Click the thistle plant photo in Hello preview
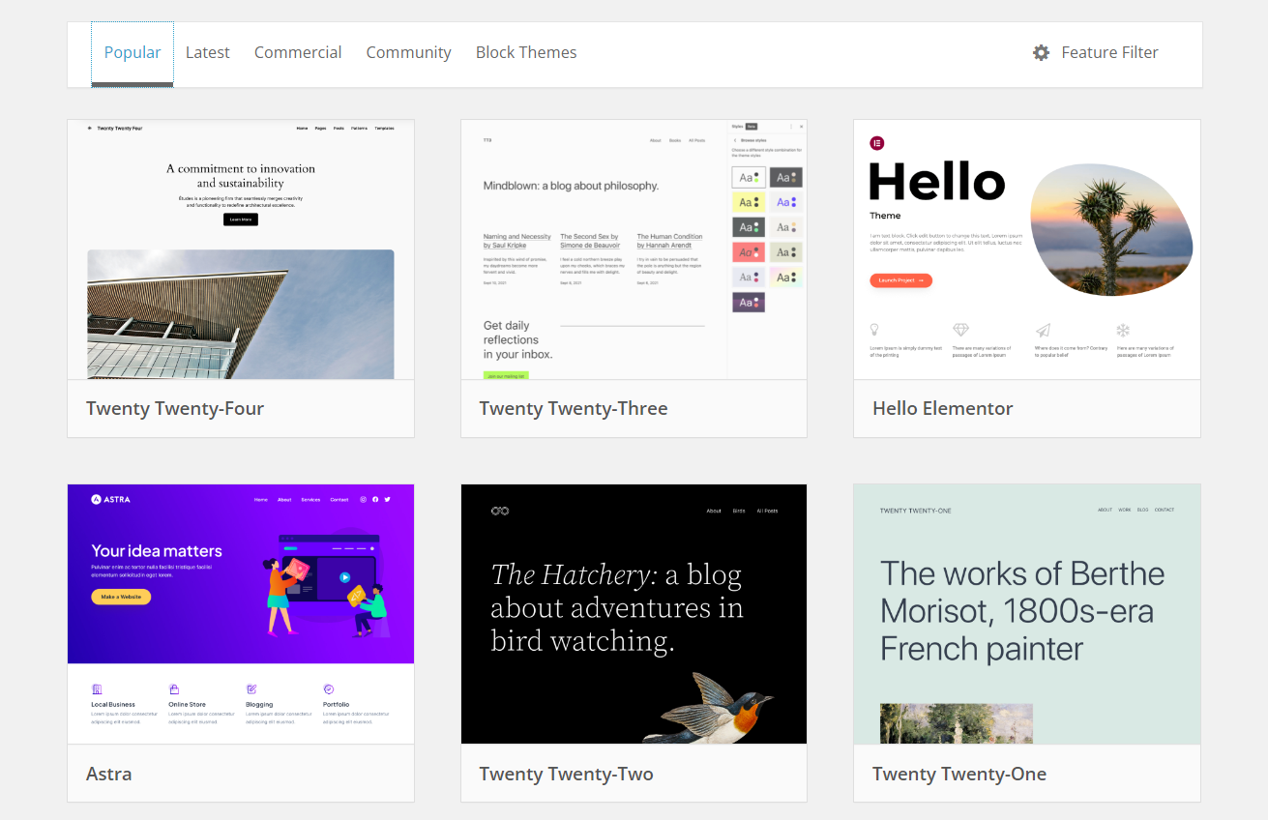This screenshot has width=1268, height=820. [x=1110, y=229]
